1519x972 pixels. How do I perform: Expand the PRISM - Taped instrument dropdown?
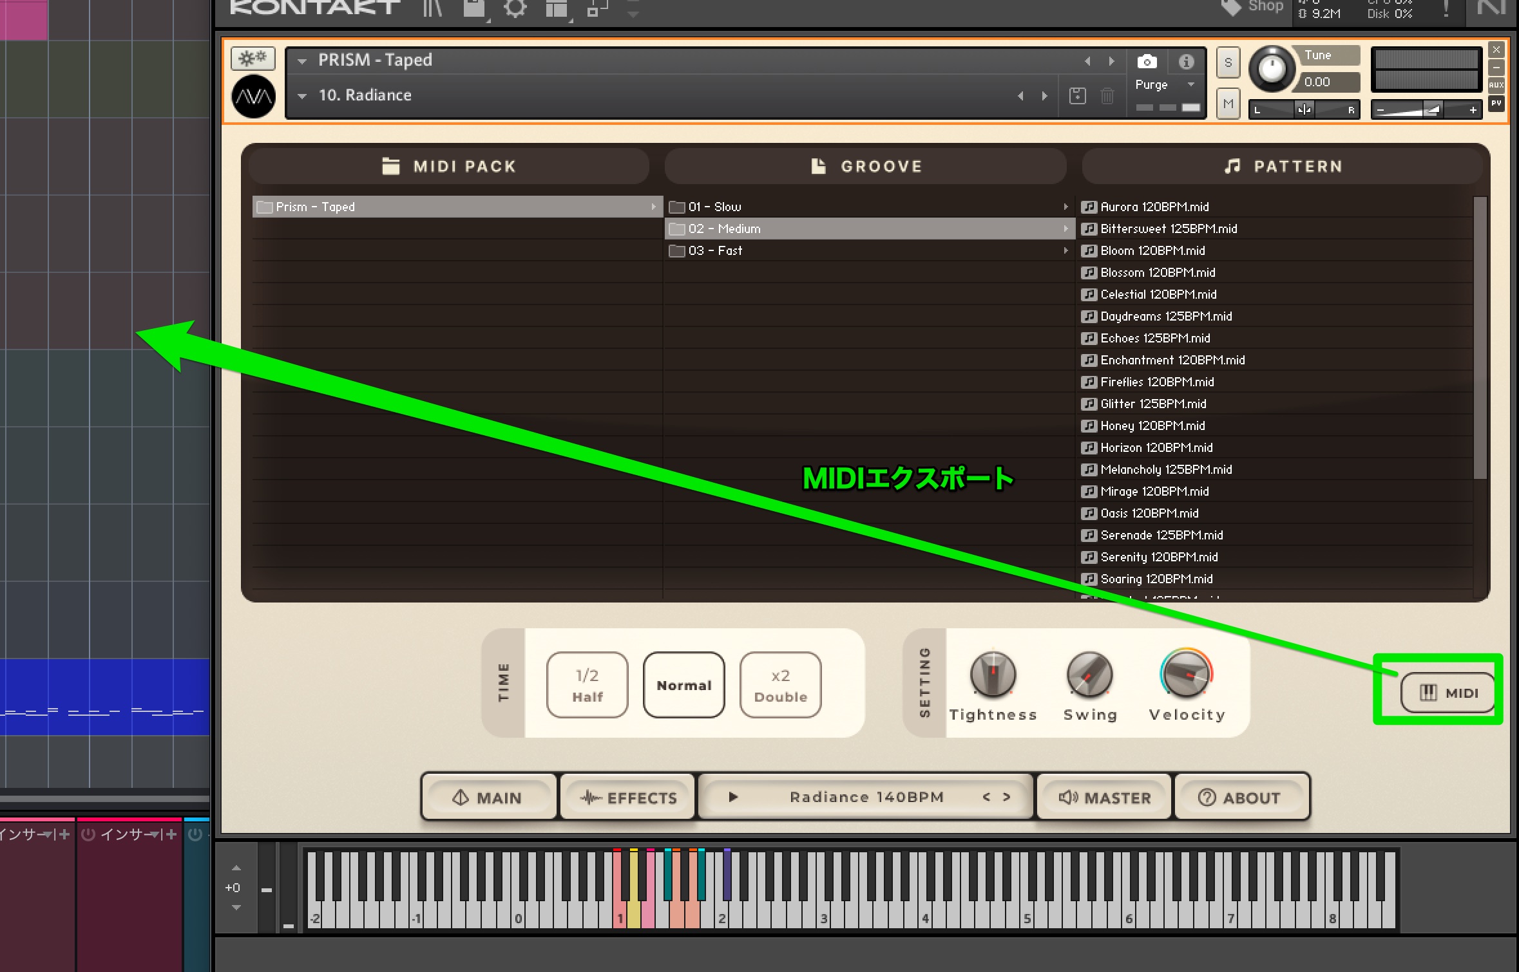pos(301,61)
